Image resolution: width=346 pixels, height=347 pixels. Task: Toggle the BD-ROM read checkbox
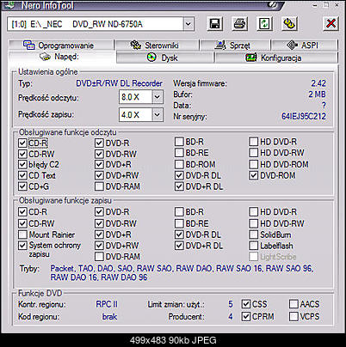[x=179, y=164]
